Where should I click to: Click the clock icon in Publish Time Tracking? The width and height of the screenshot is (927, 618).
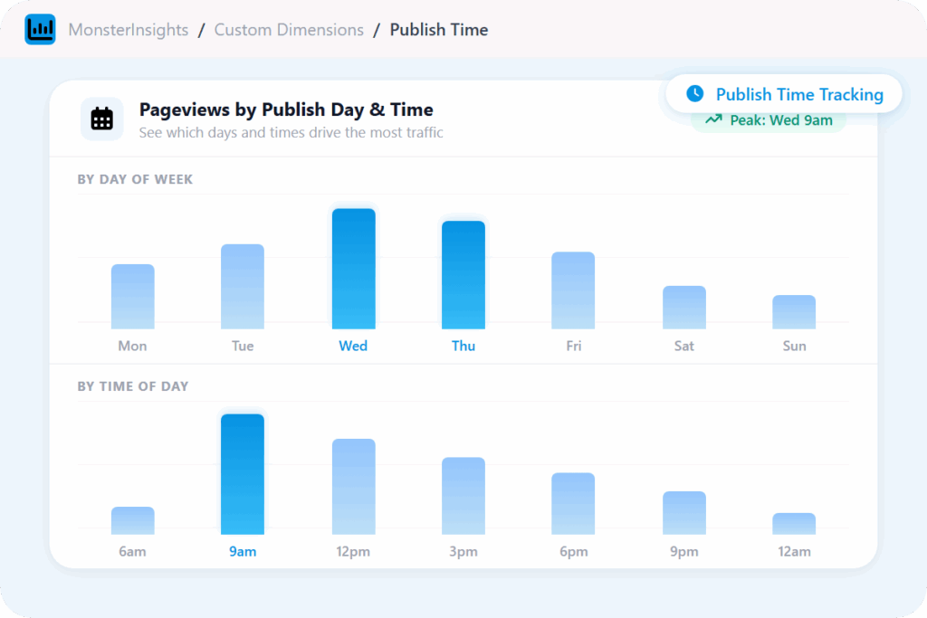[694, 94]
